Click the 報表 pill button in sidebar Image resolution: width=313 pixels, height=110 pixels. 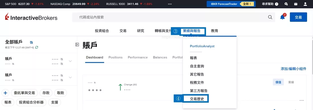tap(8, 102)
